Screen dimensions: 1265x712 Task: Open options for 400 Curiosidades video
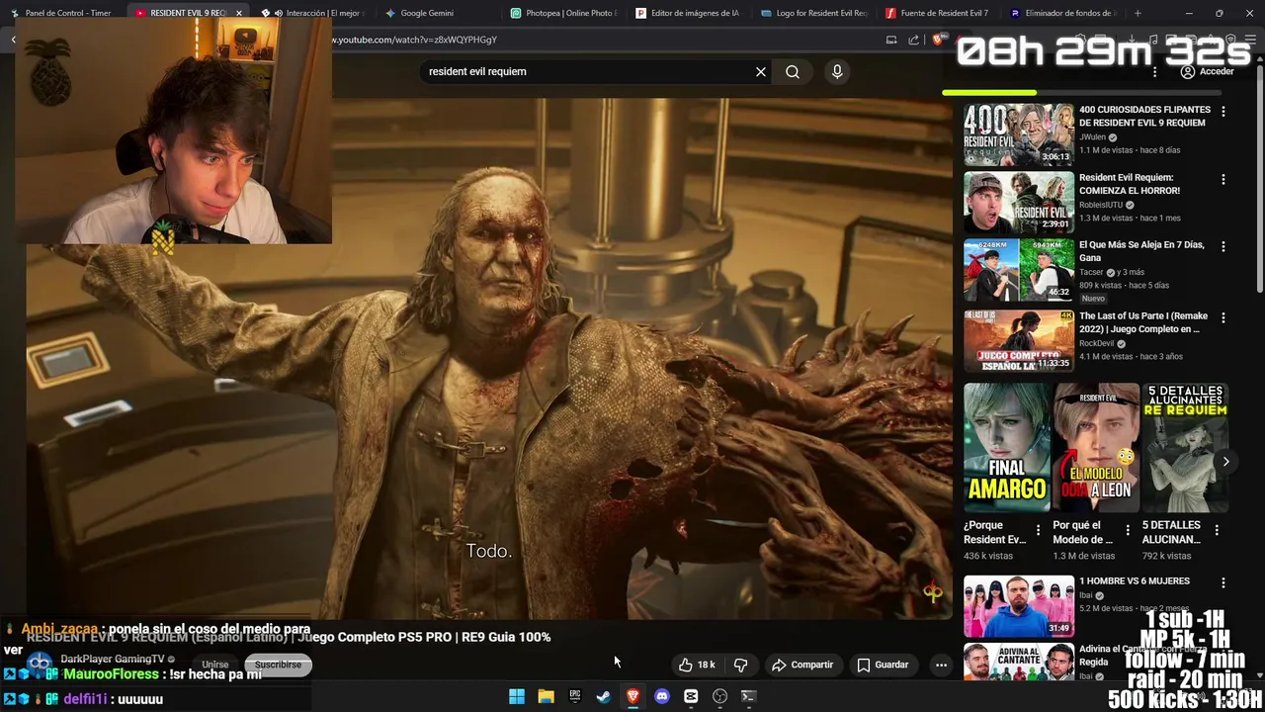point(1223,112)
